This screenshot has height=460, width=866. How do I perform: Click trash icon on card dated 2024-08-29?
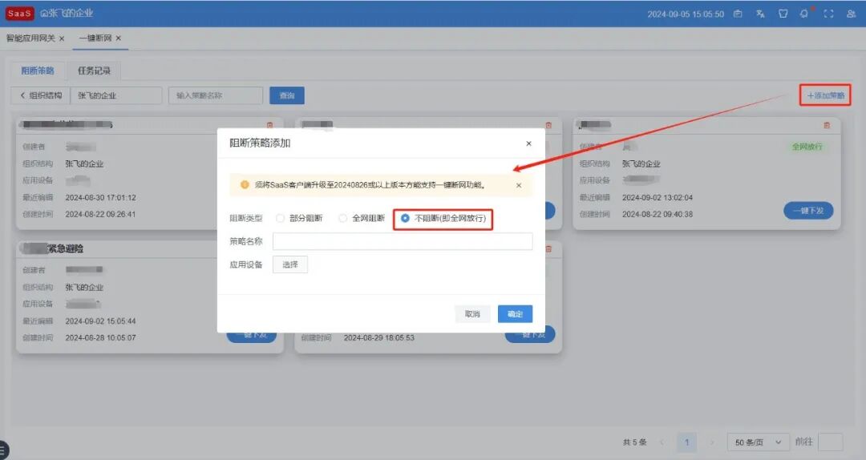[548, 249]
